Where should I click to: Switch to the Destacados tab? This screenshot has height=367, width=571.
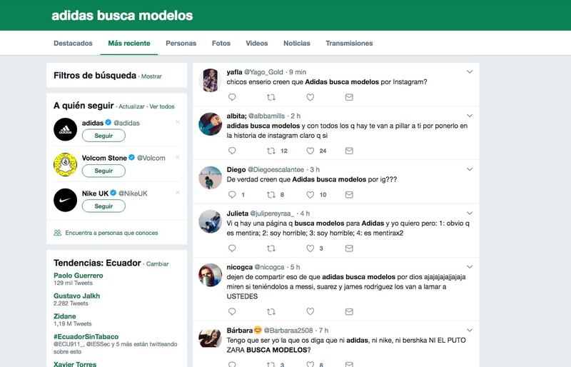click(73, 44)
